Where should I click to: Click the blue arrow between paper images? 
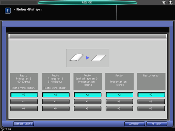coord(88,58)
